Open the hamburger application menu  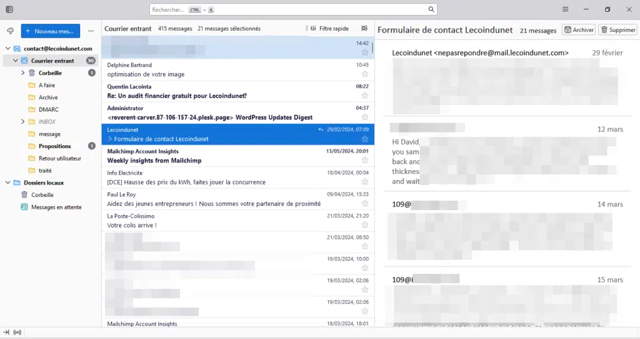coord(565,9)
